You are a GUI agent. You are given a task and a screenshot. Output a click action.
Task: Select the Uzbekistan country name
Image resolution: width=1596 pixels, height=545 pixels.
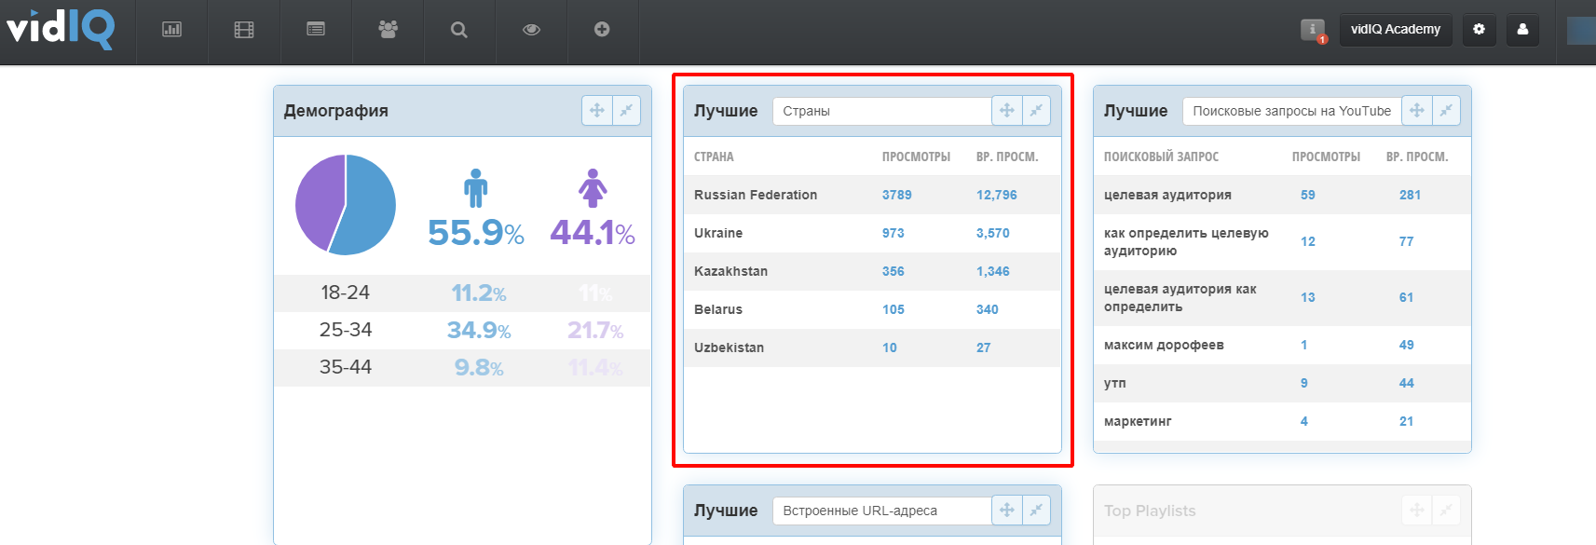point(729,347)
